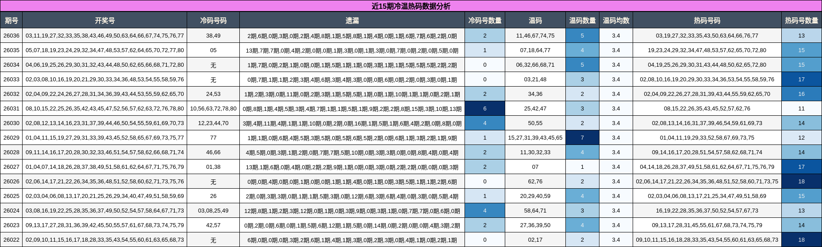
Task: Click the 热码号数量 column header
Action: (802, 20)
